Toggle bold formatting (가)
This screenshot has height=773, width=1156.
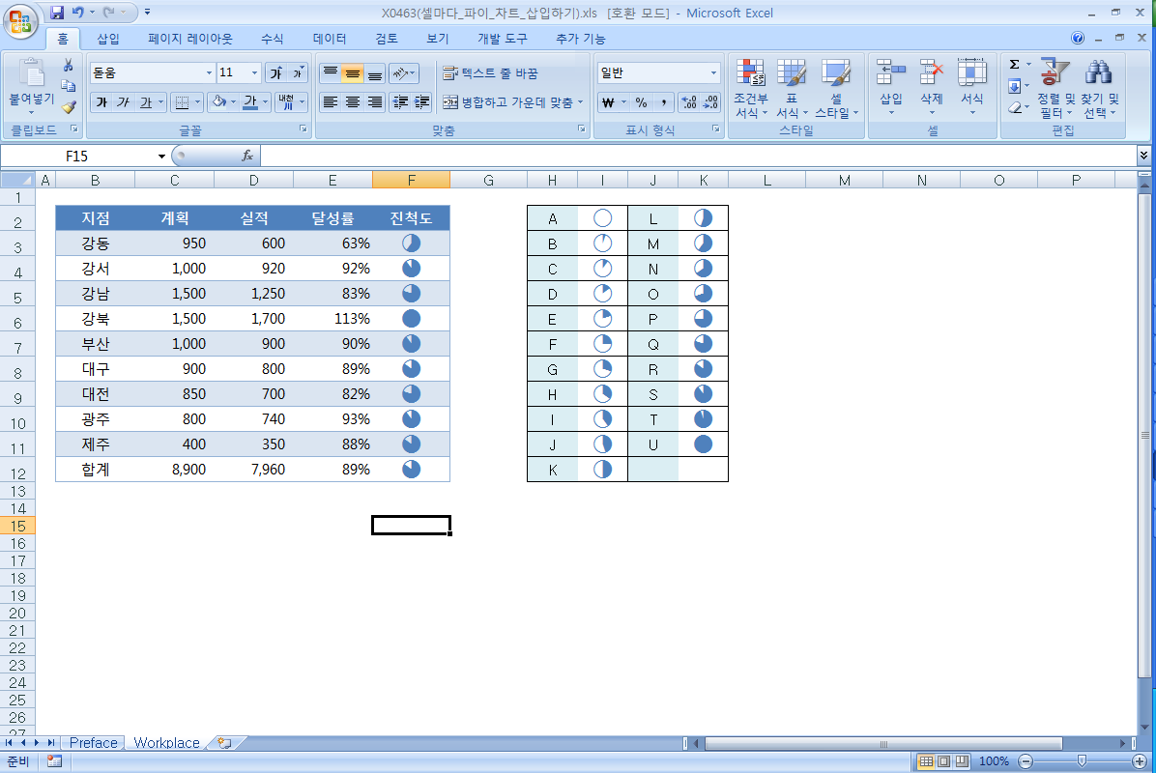point(101,102)
